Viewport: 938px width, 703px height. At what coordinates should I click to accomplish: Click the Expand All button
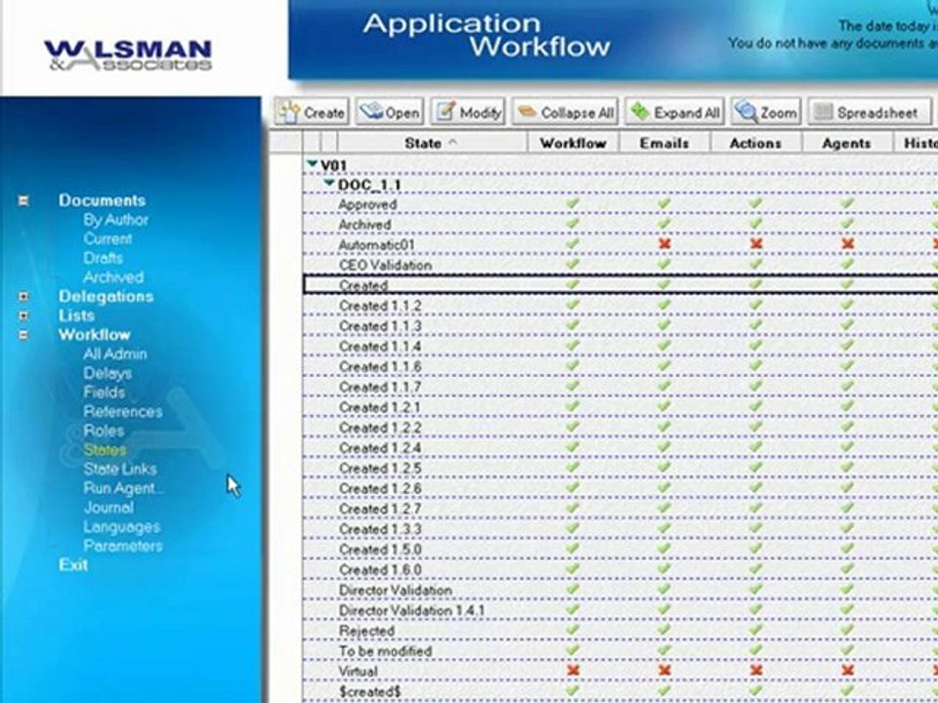[x=675, y=111]
